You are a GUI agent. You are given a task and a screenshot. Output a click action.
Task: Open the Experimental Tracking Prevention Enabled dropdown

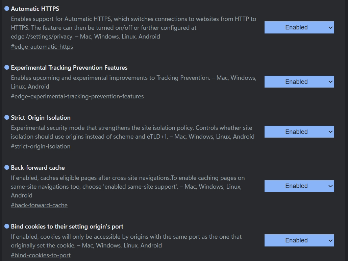pos(299,82)
